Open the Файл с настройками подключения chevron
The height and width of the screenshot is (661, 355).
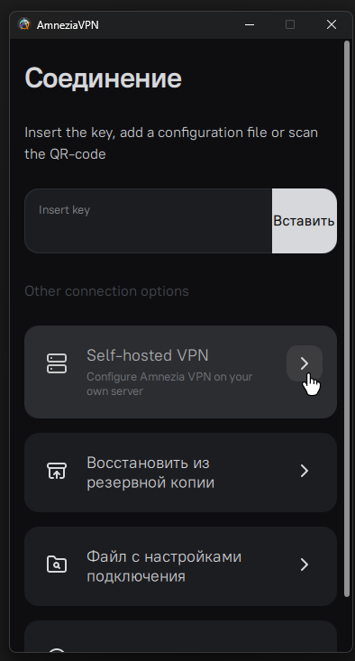pos(305,565)
